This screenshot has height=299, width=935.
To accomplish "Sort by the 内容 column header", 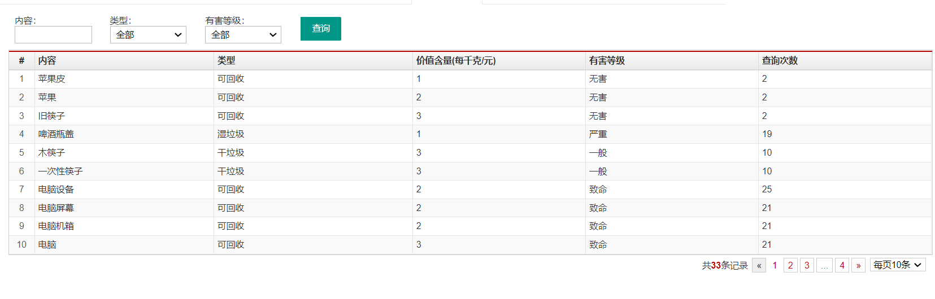I will [47, 61].
